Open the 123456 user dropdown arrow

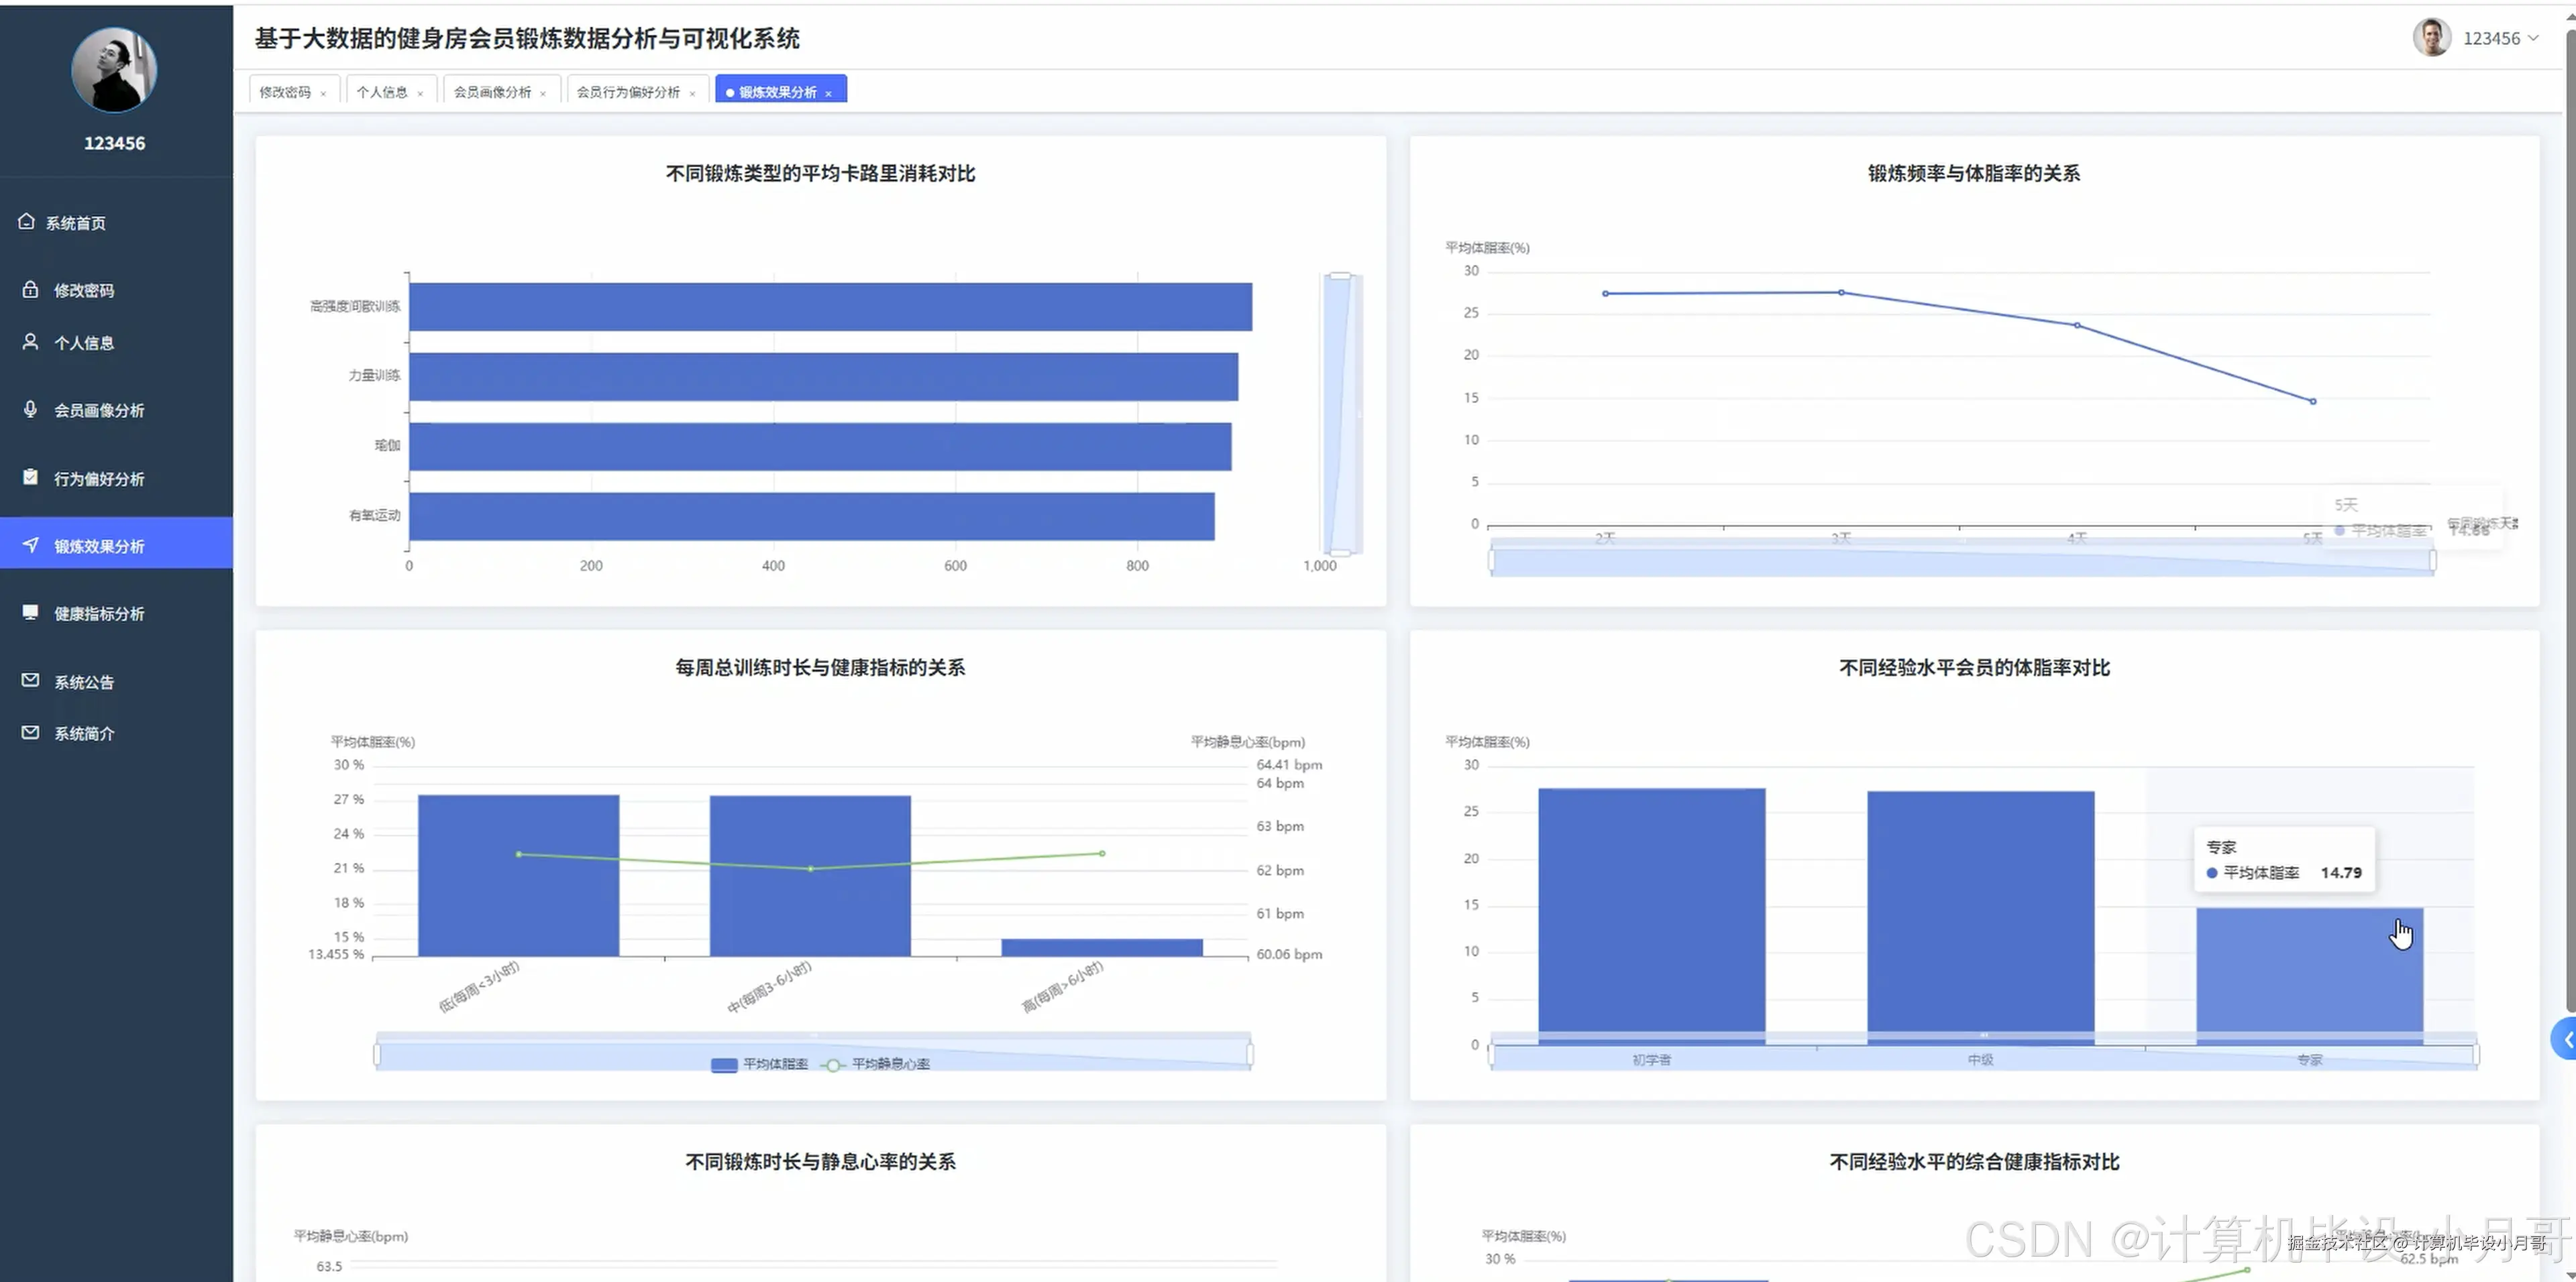pos(2533,38)
